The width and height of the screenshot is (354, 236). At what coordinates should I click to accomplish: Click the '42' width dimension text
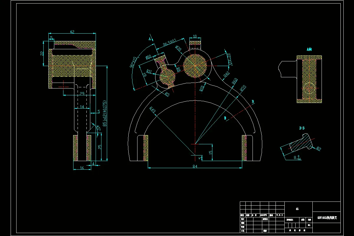click(72, 31)
